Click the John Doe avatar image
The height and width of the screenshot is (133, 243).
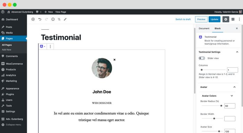coord(102,68)
